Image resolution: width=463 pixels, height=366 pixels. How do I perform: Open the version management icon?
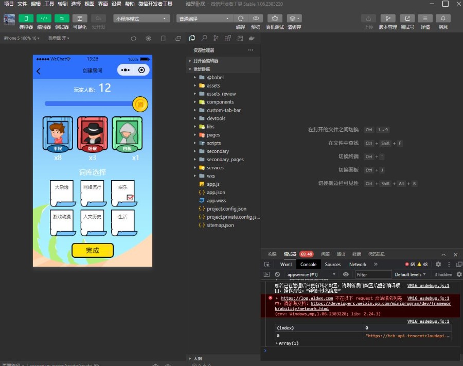388,19
